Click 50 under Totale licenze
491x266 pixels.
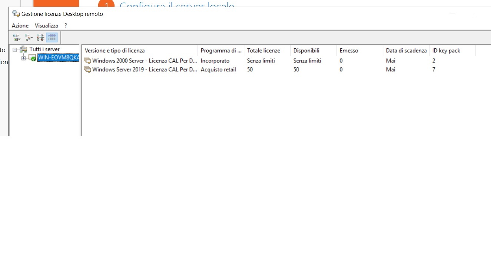(250, 69)
